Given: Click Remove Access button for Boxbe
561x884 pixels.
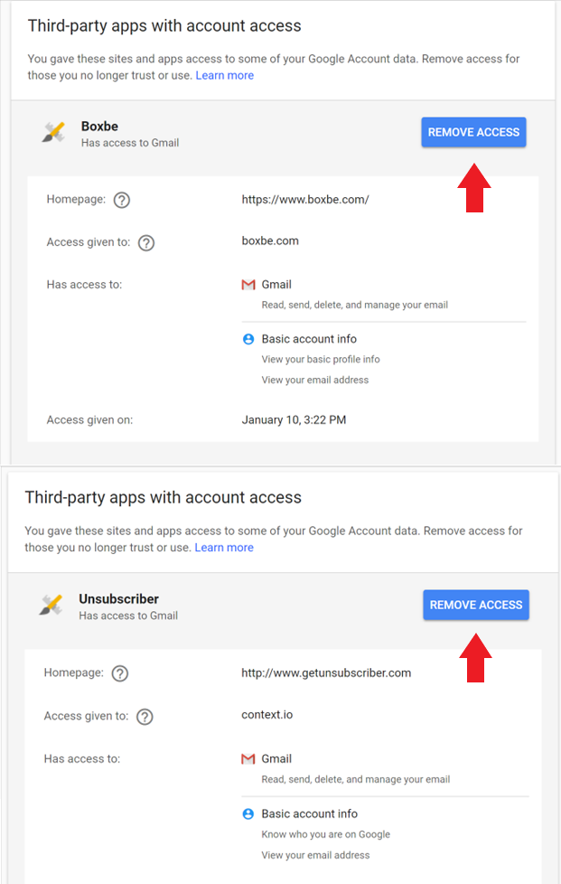Looking at the screenshot, I should coord(473,132).
